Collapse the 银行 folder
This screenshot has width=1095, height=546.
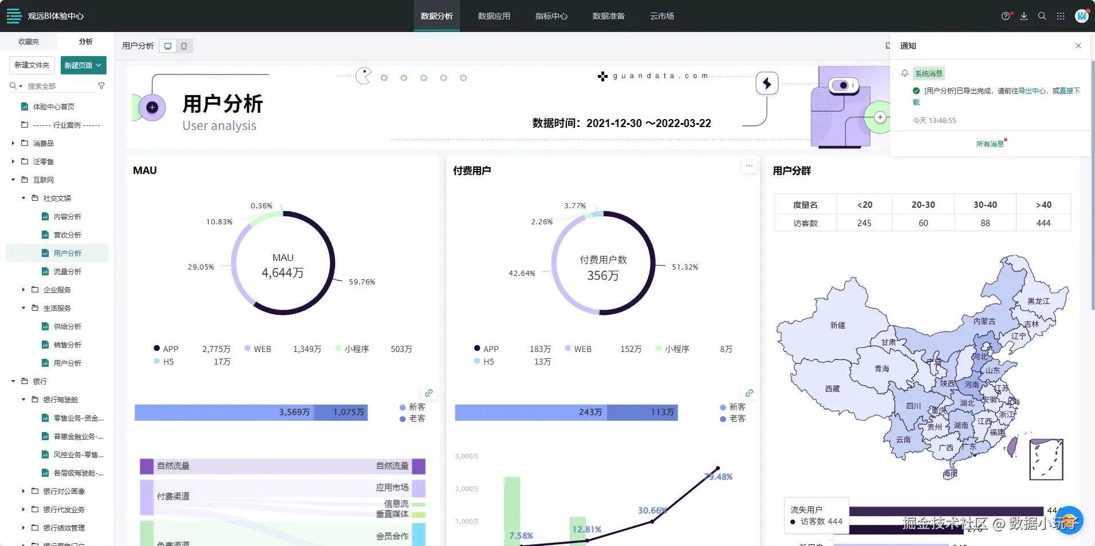coord(13,381)
